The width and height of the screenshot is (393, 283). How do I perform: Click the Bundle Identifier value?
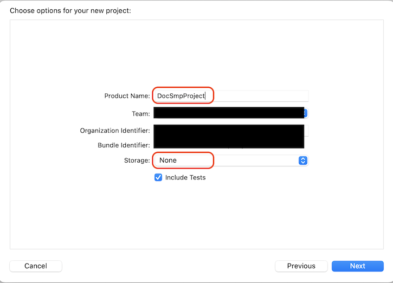(228, 144)
